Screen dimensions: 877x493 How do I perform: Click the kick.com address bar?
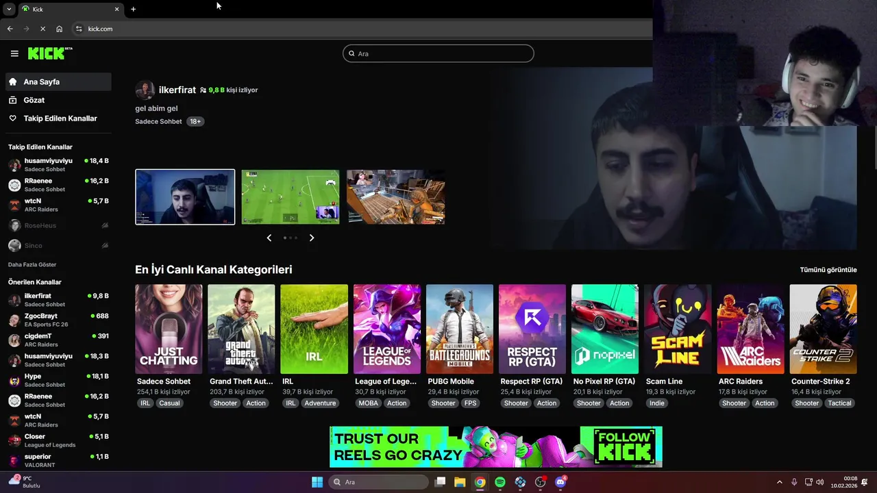pyautogui.click(x=363, y=29)
